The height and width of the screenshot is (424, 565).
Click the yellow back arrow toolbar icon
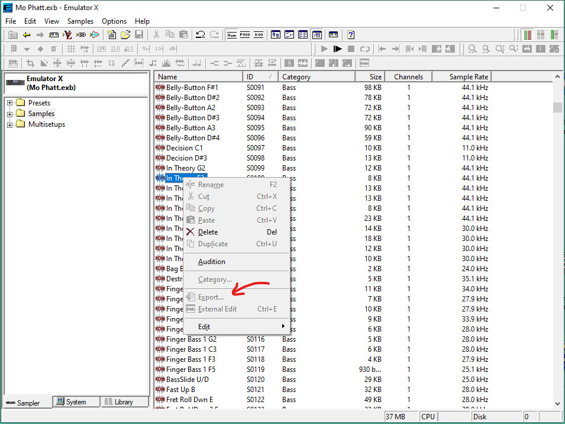coord(27,35)
